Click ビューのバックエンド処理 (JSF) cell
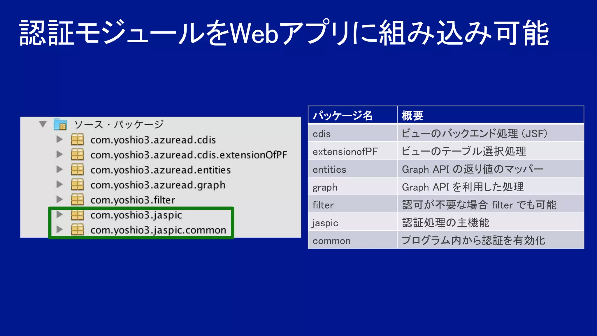This screenshot has width=597, height=336. pos(491,133)
